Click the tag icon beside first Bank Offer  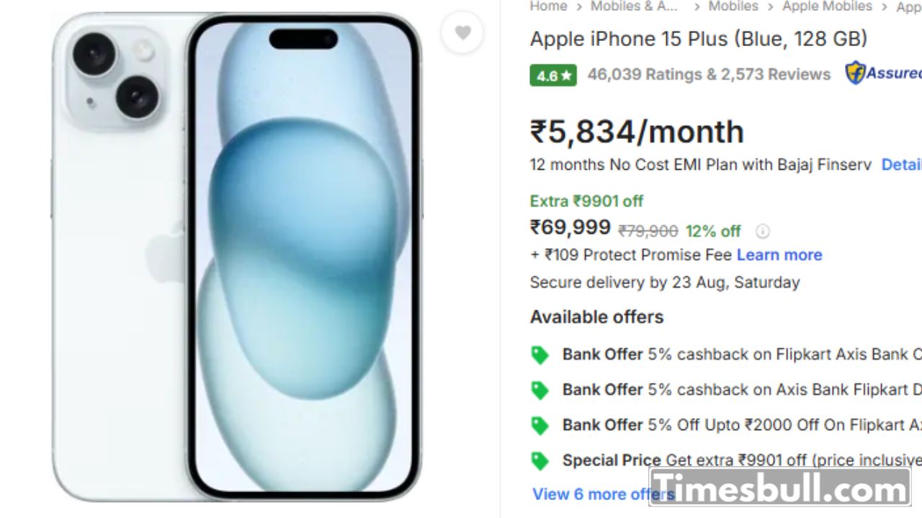click(x=540, y=355)
